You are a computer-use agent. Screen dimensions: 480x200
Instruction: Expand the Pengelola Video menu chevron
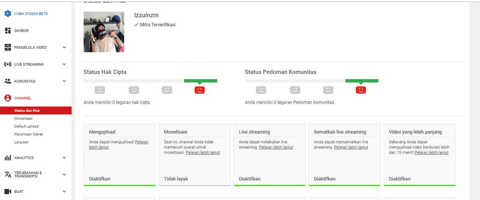(64, 47)
